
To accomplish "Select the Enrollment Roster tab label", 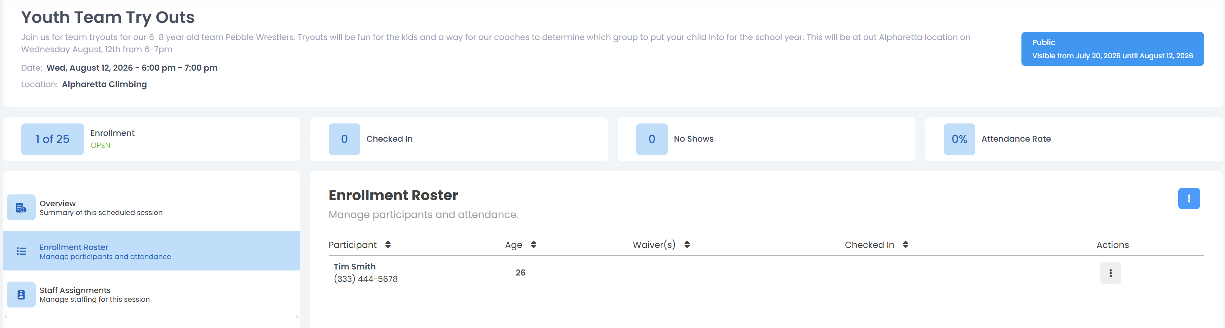I will coord(74,247).
